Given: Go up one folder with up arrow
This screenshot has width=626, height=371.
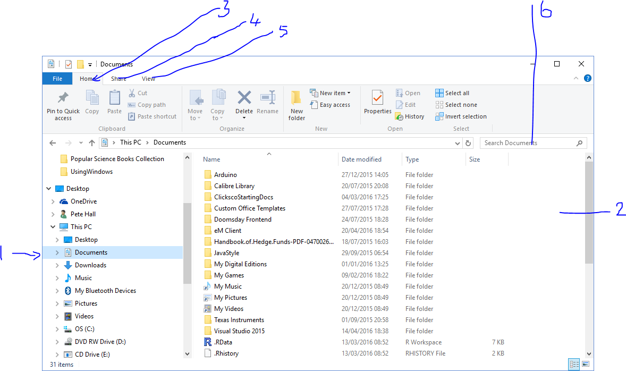Looking at the screenshot, I should click(92, 143).
